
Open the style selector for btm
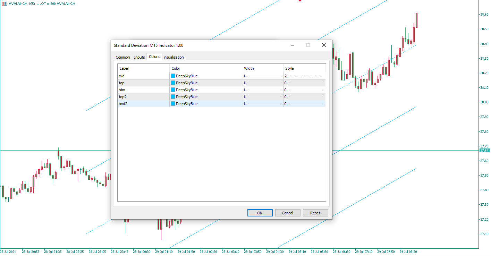(304, 90)
